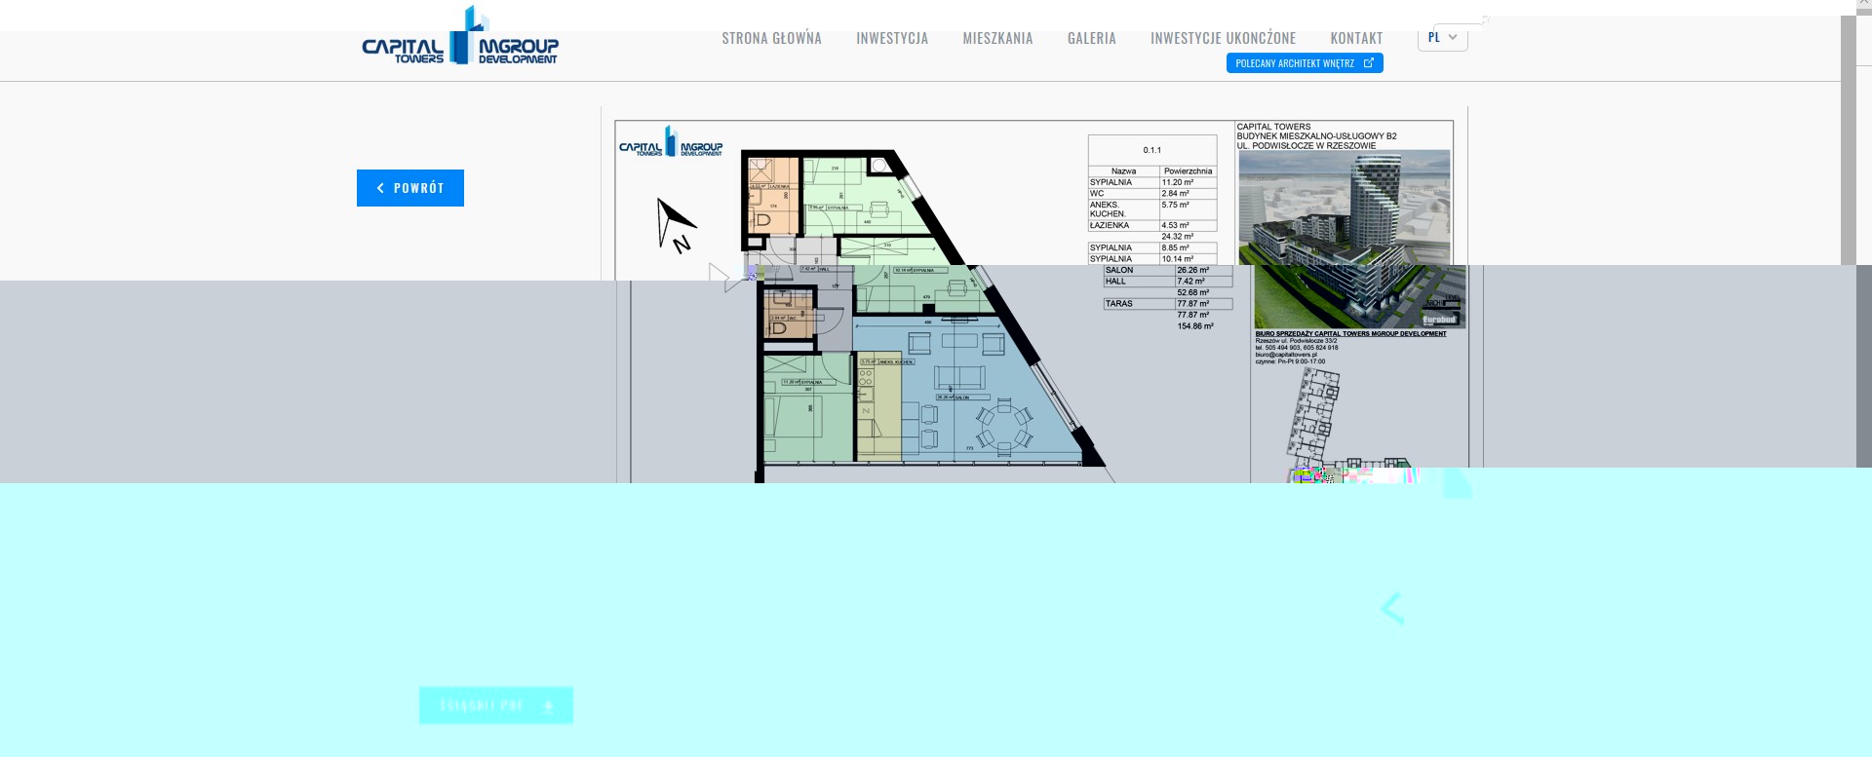Open the Mieszkania menu item
The height and width of the screenshot is (757, 1872).
click(x=997, y=38)
